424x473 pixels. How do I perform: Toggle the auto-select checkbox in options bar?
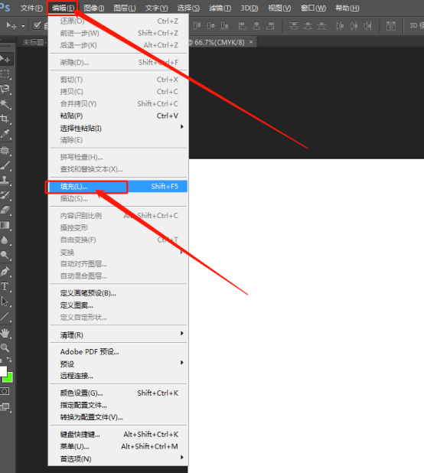37,26
